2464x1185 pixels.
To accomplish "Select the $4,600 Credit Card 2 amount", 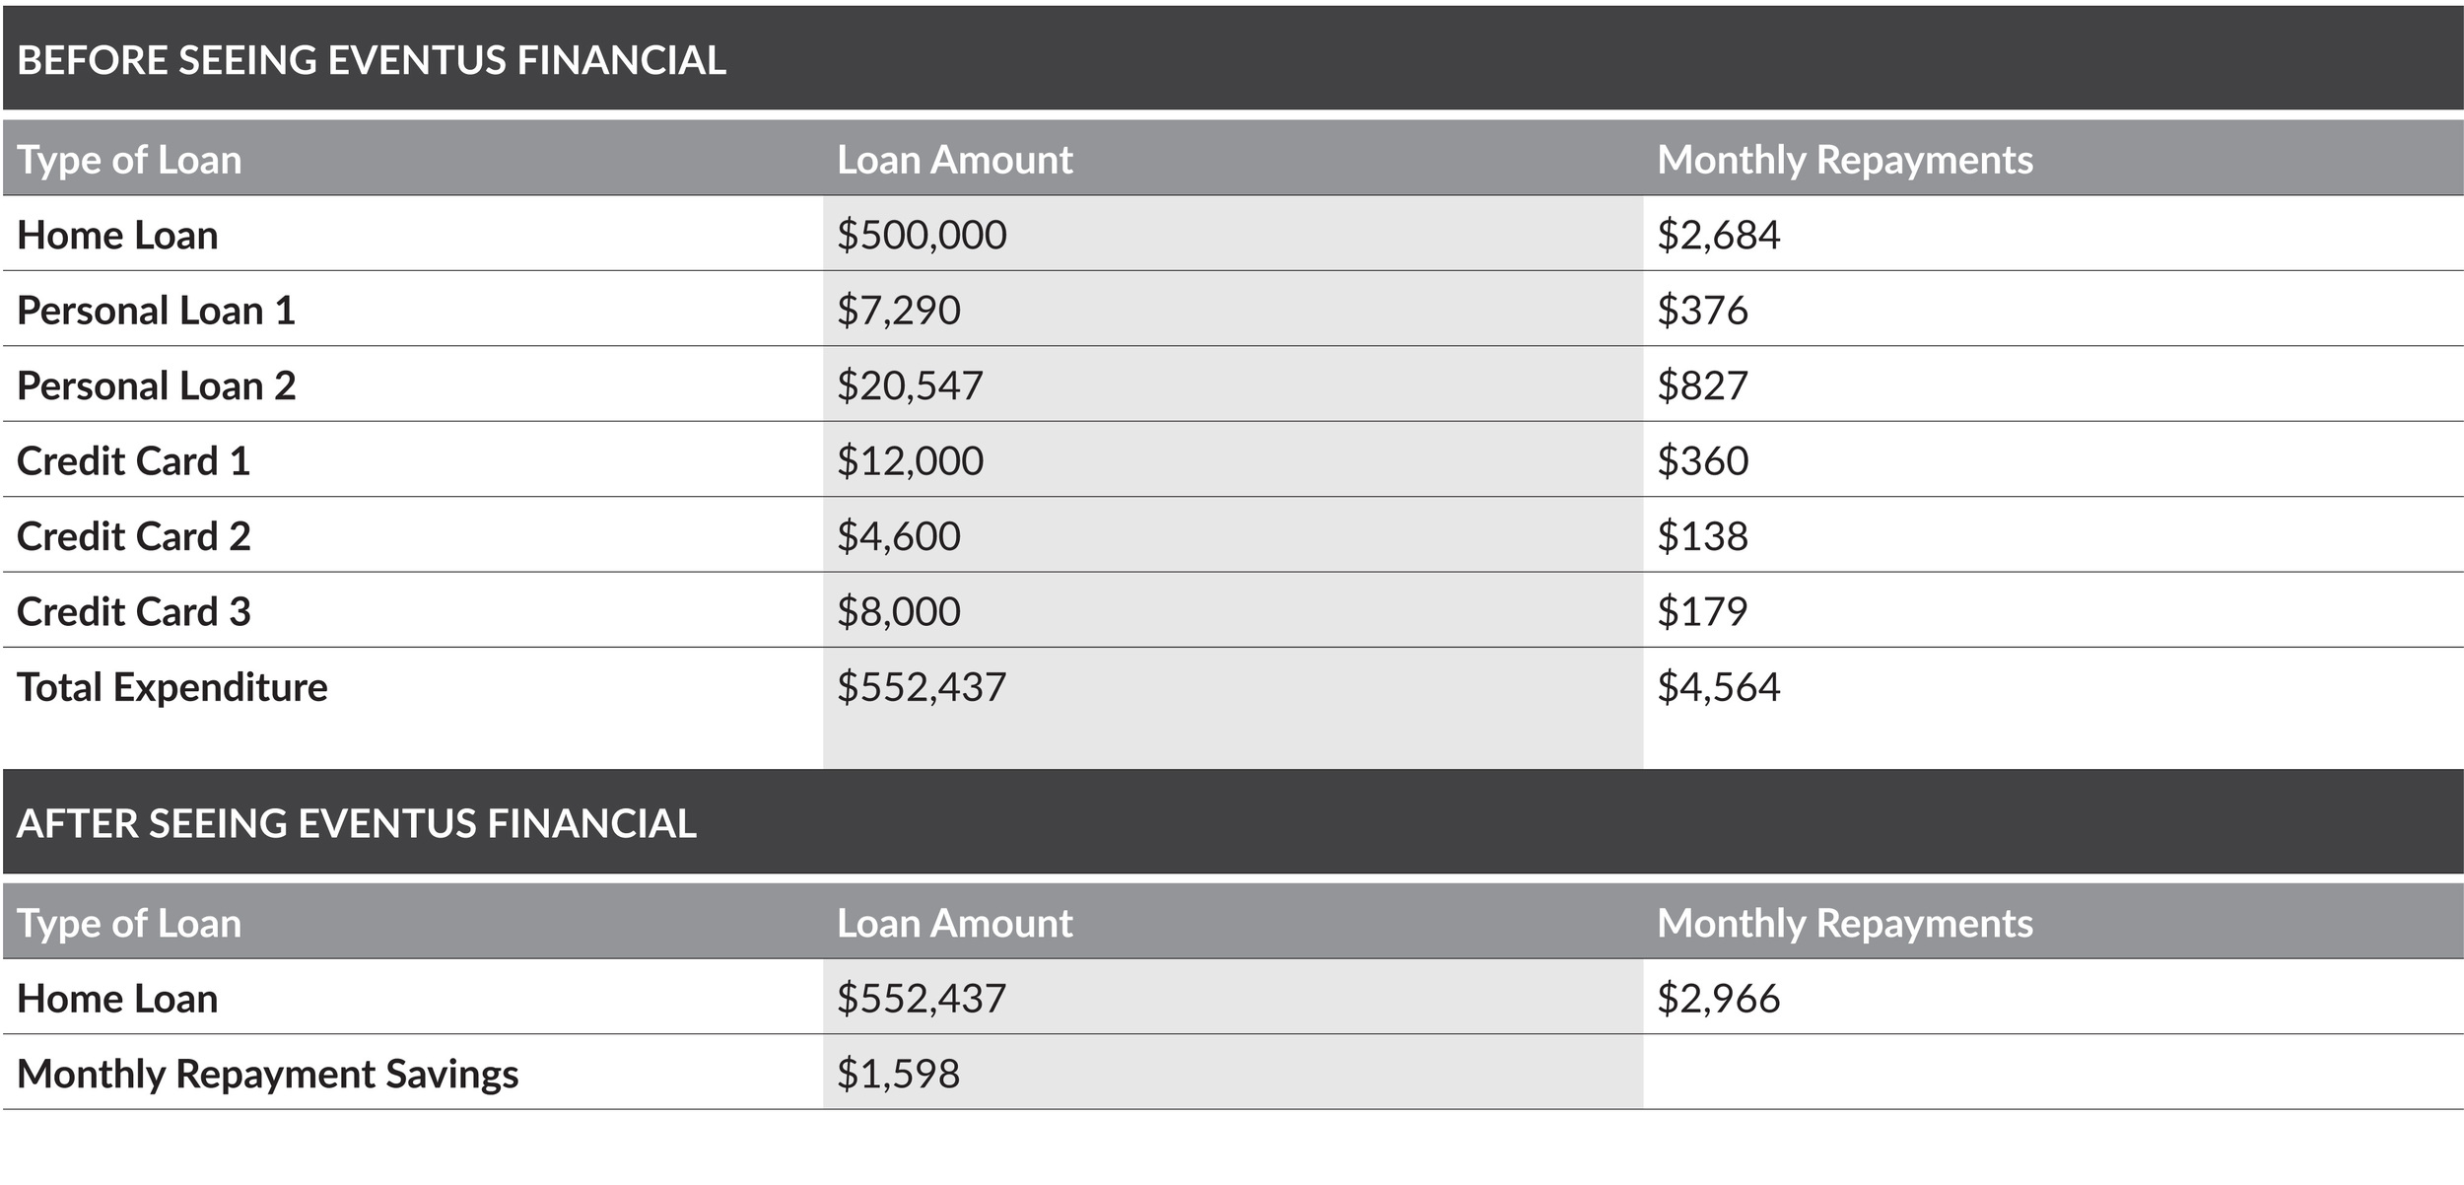I will coord(898,537).
